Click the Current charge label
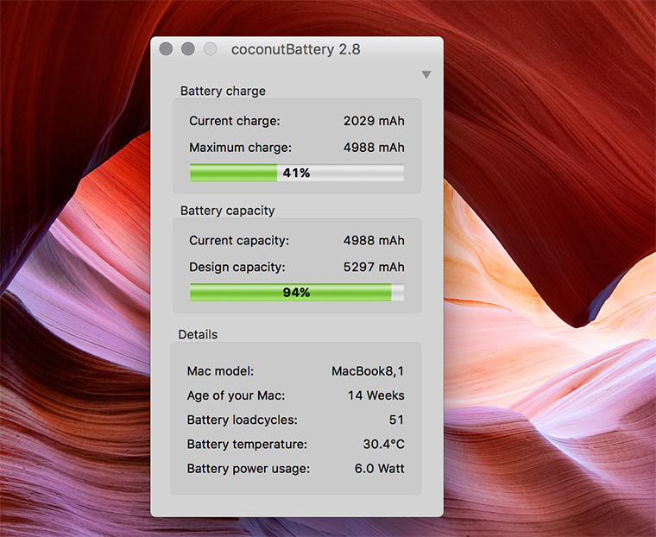The height and width of the screenshot is (537, 656). [x=235, y=121]
